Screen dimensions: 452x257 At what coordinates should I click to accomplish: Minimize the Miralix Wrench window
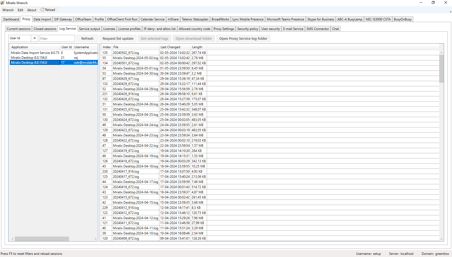coord(421,3)
